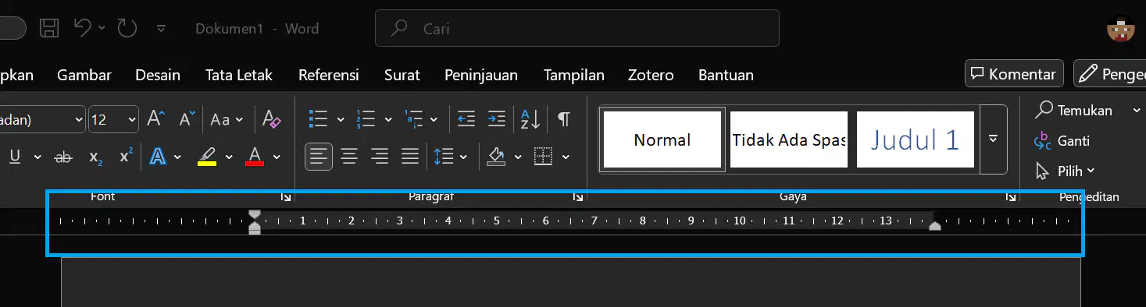Image resolution: width=1146 pixels, height=307 pixels.
Task: Clear all formatting with eraser icon
Action: [271, 119]
